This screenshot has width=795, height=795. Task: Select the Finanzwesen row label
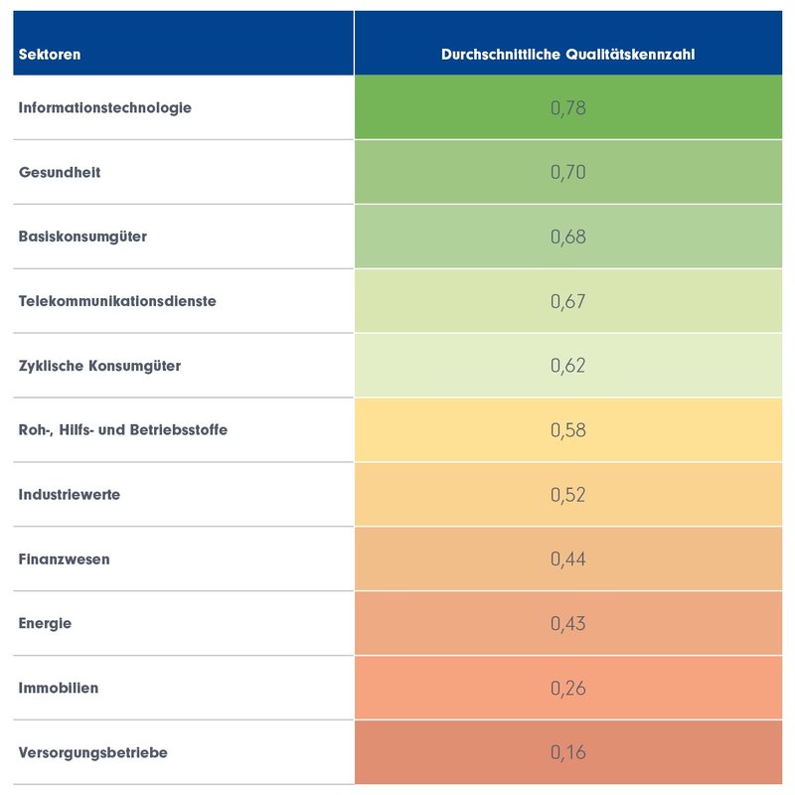pos(65,559)
